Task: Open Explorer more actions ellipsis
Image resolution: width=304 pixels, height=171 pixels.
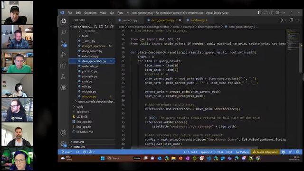Action: [110, 20]
